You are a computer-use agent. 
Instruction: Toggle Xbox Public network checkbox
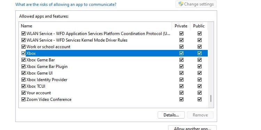(x=200, y=53)
